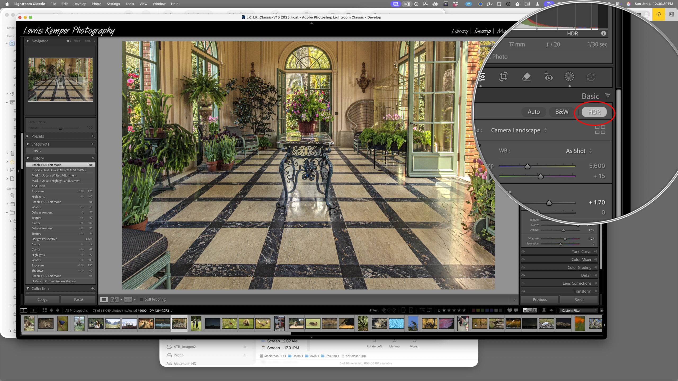Open the Develop menu in menu bar

click(x=80, y=4)
